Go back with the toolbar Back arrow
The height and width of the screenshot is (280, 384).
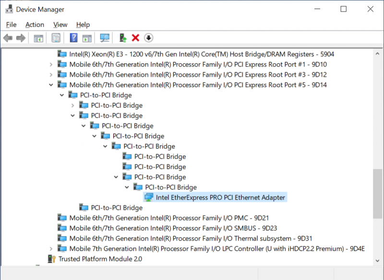8,38
